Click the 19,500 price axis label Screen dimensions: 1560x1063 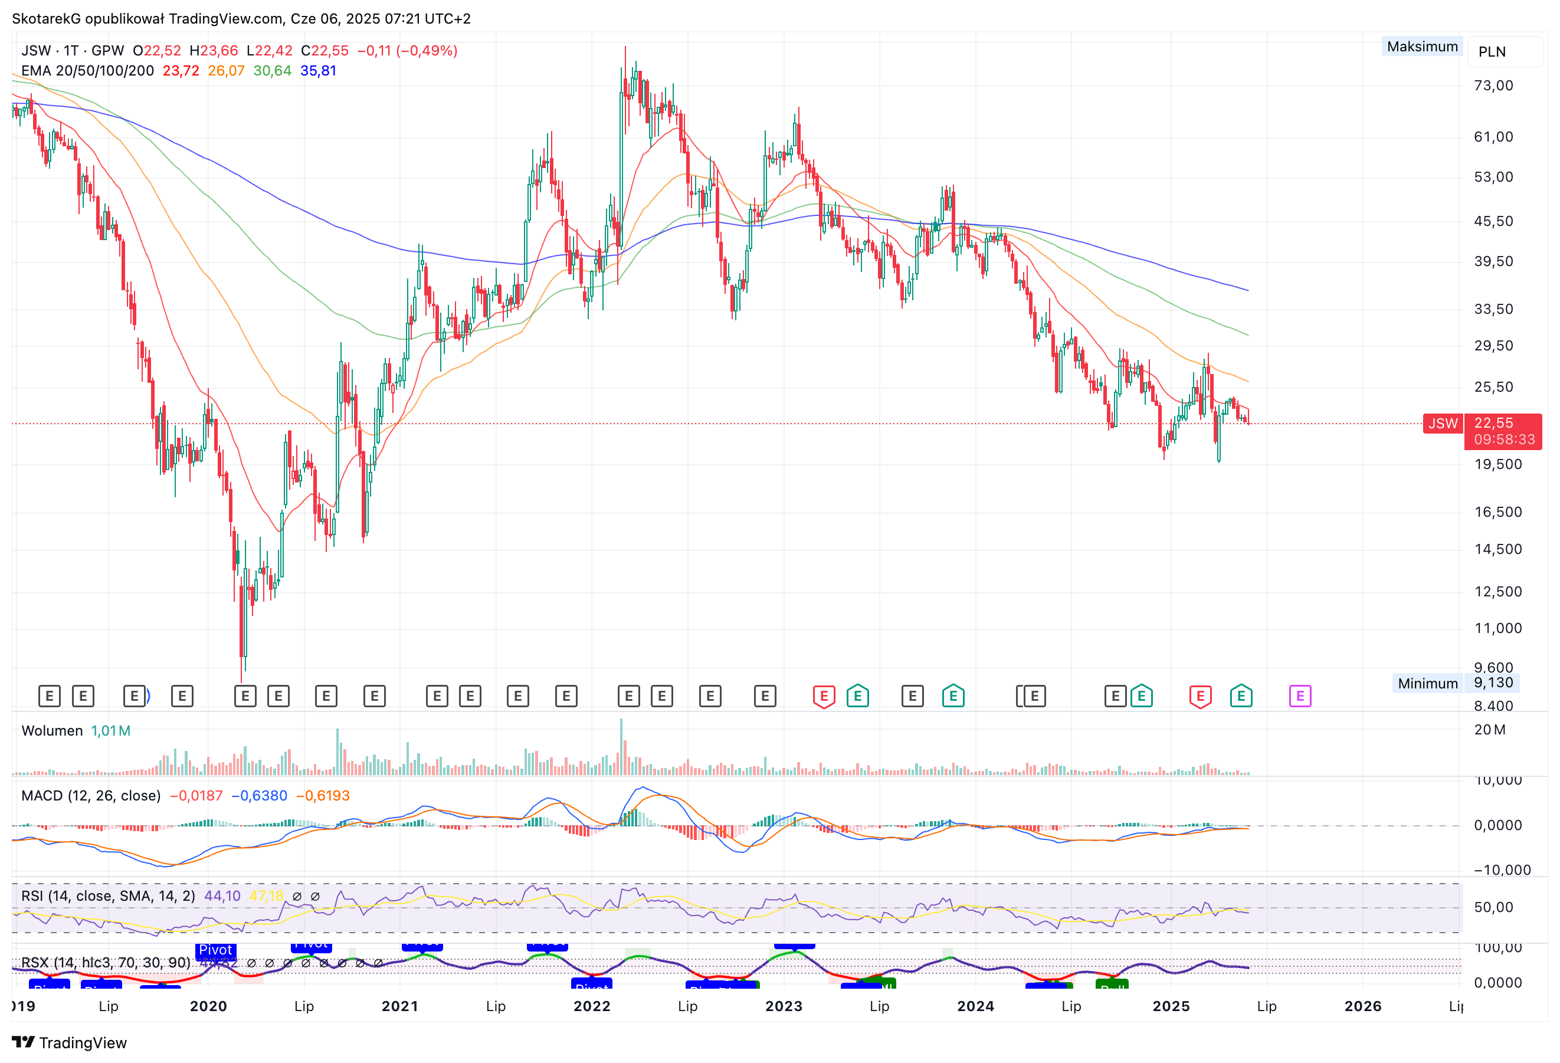point(1497,464)
